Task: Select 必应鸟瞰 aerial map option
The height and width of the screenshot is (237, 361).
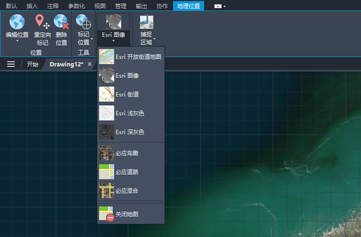Action: click(x=131, y=153)
